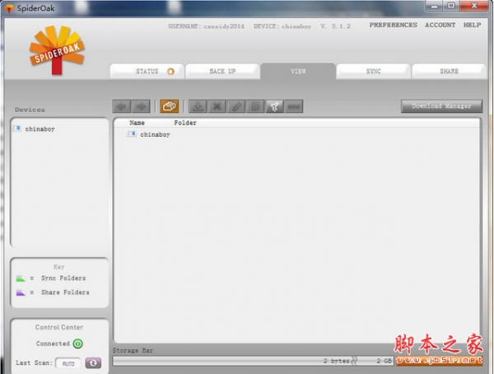Click the Last Scan AUTO field
The height and width of the screenshot is (374, 494).
pos(68,363)
